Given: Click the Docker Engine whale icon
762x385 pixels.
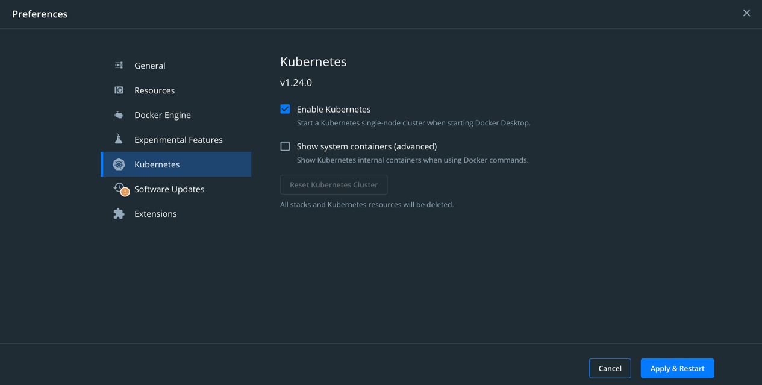Looking at the screenshot, I should 119,114.
